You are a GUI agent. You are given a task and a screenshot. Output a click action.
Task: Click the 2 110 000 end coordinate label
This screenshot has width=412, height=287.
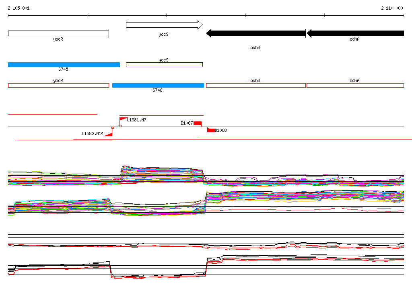point(392,8)
